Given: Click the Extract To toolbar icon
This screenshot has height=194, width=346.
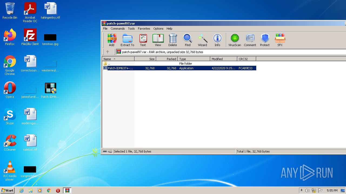Looking at the screenshot, I should 127,40.
